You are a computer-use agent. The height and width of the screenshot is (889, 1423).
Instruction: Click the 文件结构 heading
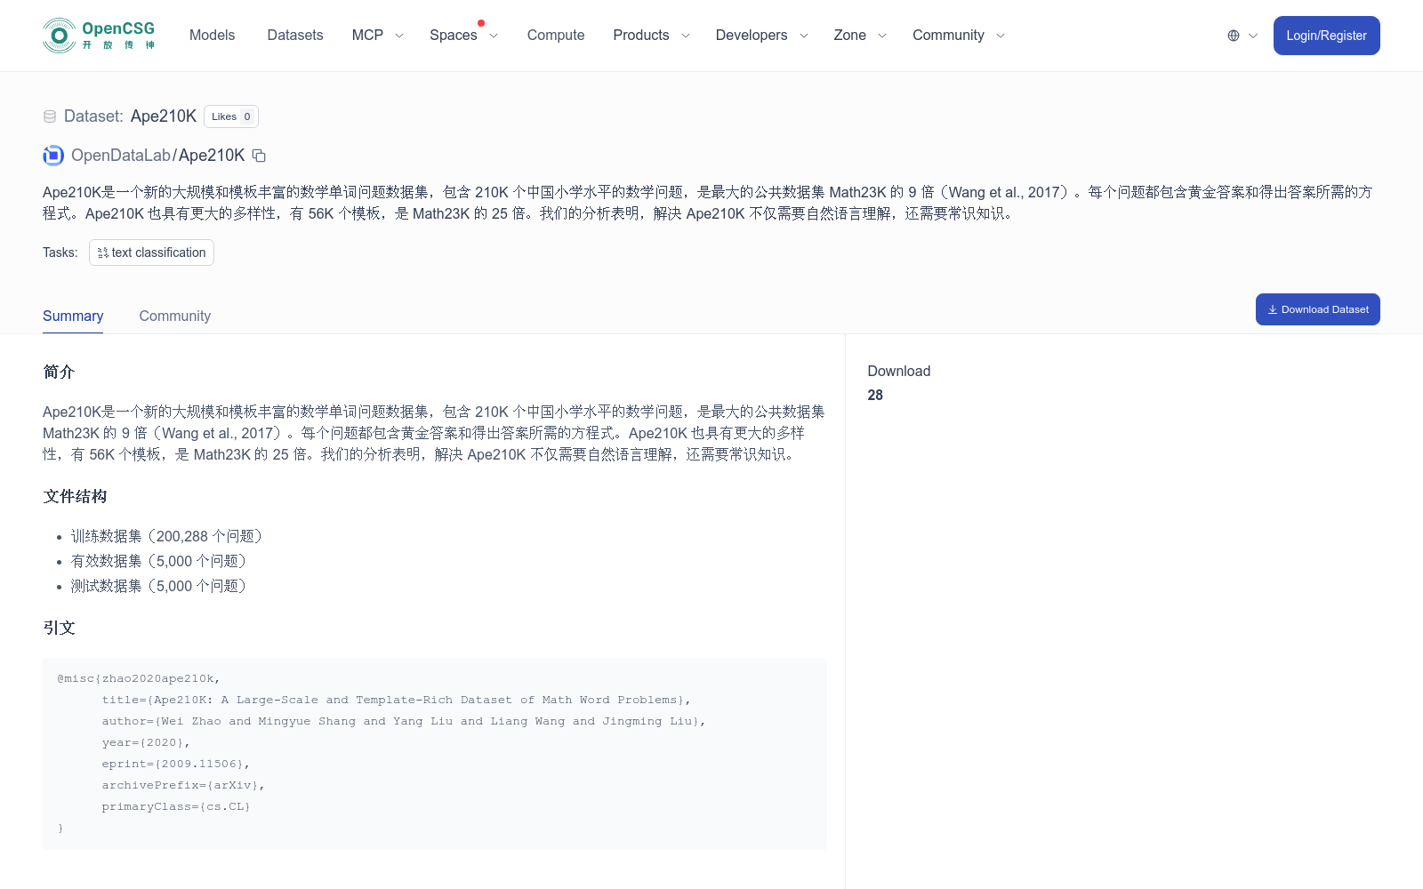75,496
